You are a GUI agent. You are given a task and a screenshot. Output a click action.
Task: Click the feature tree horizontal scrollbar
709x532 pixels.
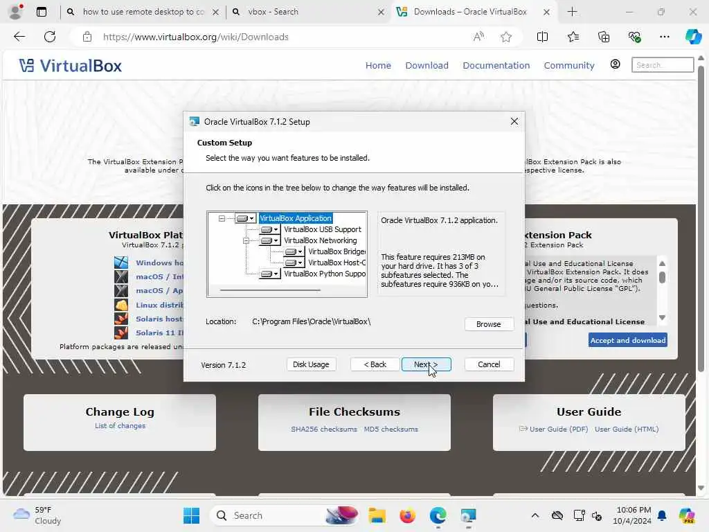click(271, 290)
